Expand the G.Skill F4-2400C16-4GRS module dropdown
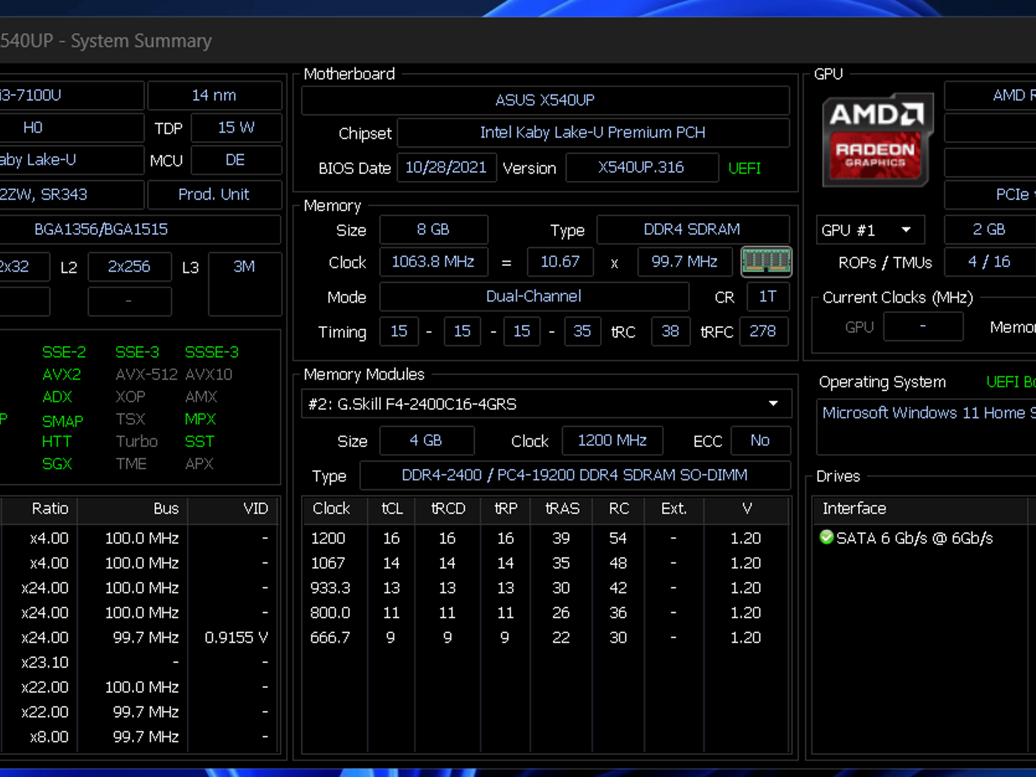Screen dimensions: 1036x777 546,404
